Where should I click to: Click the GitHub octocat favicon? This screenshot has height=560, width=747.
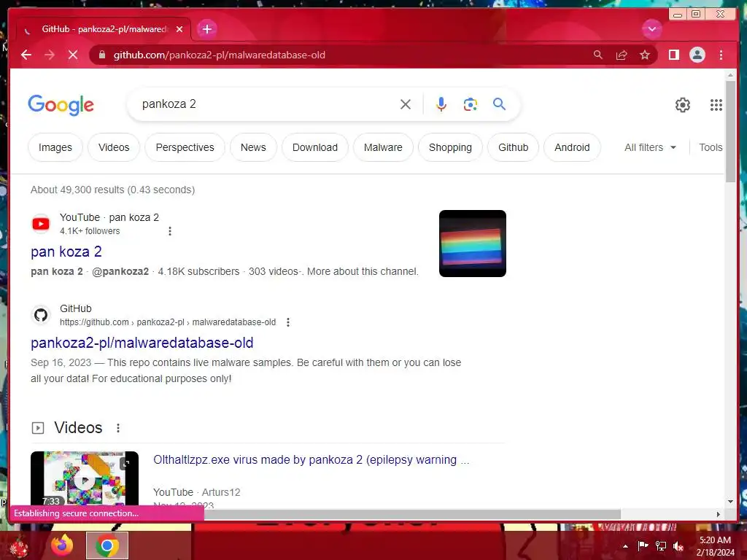(41, 315)
